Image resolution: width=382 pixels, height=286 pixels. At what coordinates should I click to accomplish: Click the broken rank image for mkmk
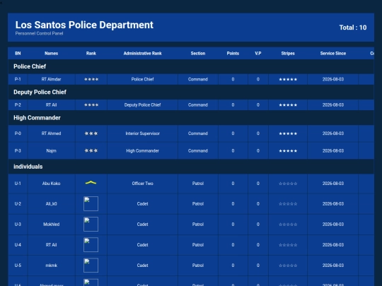(x=91, y=266)
